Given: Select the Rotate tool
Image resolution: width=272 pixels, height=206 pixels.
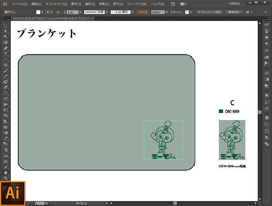Looking at the screenshot, I should 6,93.
